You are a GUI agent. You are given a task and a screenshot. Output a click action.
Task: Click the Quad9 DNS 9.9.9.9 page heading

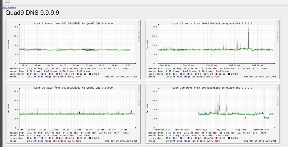tap(32, 13)
